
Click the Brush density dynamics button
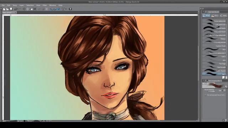[225, 90]
